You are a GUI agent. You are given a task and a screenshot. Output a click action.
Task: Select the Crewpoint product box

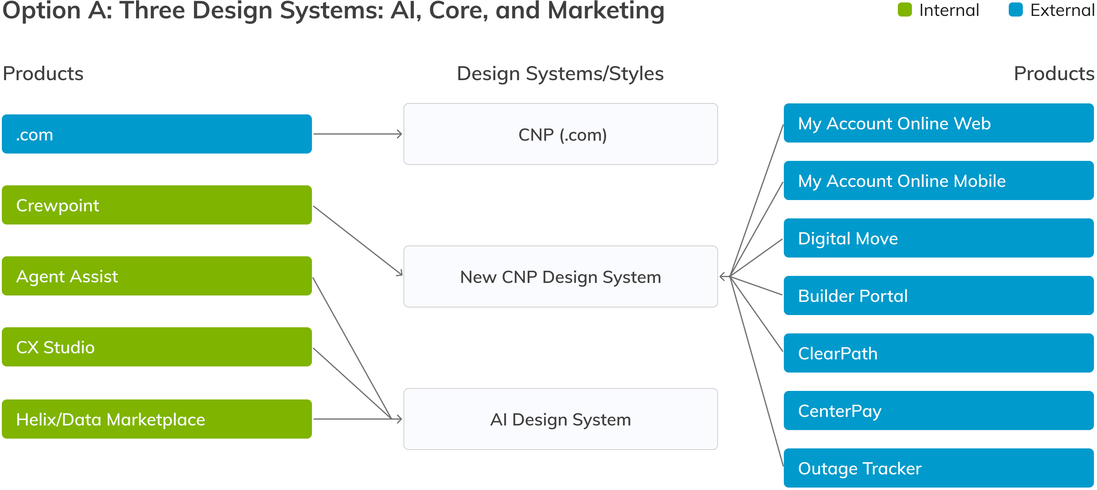tap(157, 205)
